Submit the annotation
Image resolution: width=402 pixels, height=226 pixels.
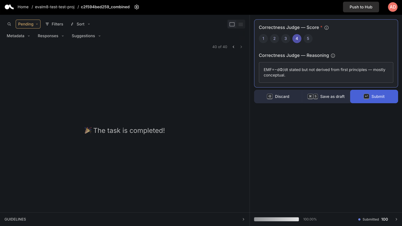tap(374, 97)
